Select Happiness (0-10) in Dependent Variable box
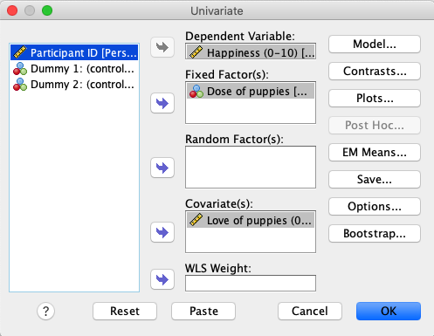The height and width of the screenshot is (336, 434). coord(251,52)
